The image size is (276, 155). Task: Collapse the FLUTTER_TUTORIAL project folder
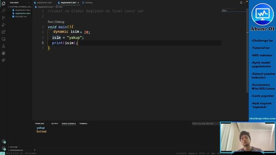tap(20, 7)
